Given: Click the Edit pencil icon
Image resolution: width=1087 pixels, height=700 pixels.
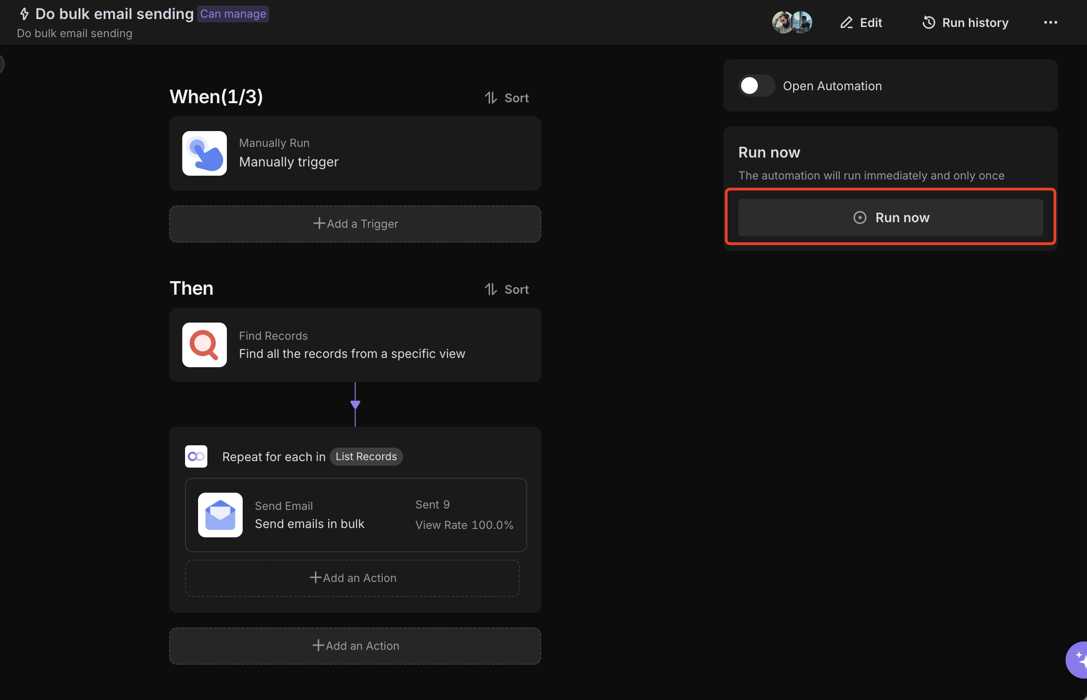Looking at the screenshot, I should coord(845,21).
